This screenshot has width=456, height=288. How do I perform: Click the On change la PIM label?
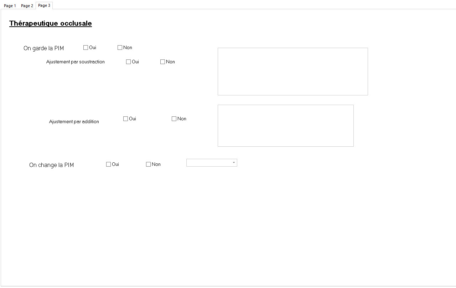tap(51, 165)
